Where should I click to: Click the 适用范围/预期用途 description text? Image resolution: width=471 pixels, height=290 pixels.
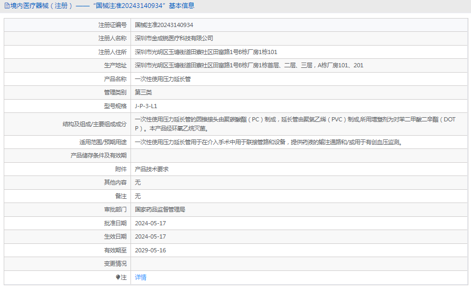[268, 142]
